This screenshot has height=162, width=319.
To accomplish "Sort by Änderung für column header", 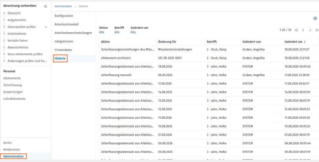I will 167,42.
